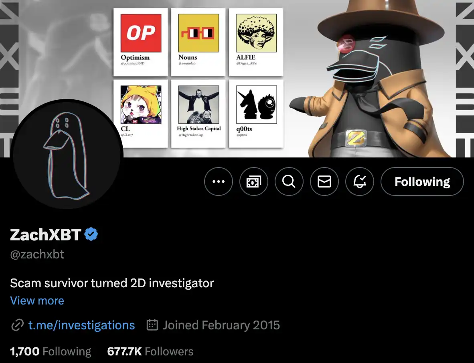Viewport: 474px width, 363px height.
Task: Click the Following button to unfollow
Action: [422, 181]
